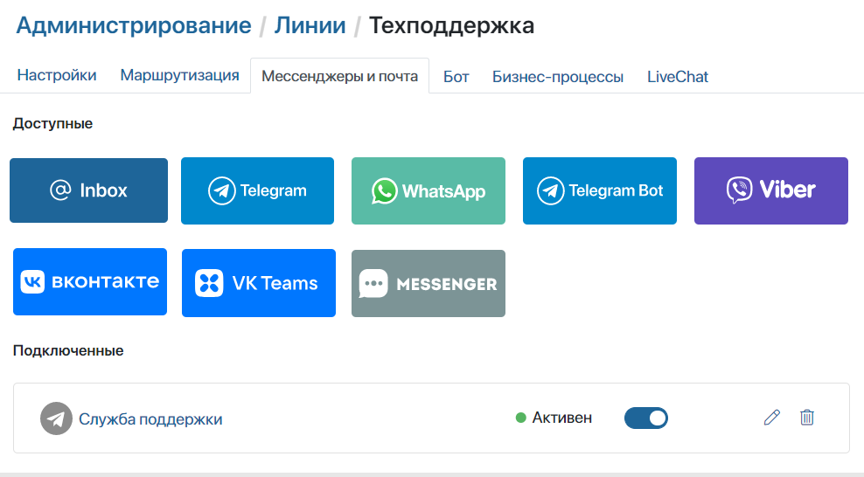Select the Messenger channel tile

[429, 283]
